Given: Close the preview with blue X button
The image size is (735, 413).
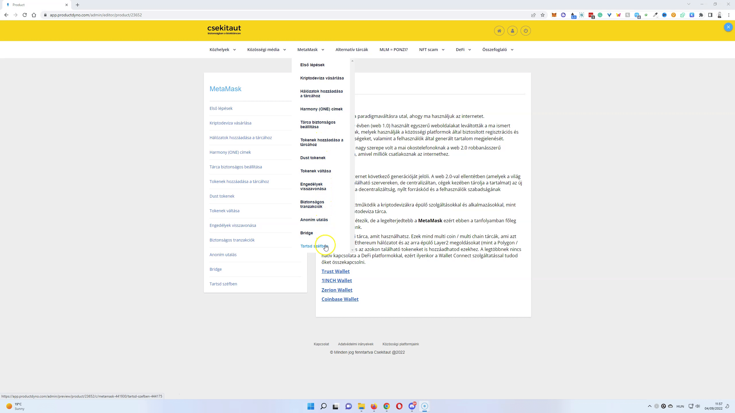Looking at the screenshot, I should pos(728,27).
